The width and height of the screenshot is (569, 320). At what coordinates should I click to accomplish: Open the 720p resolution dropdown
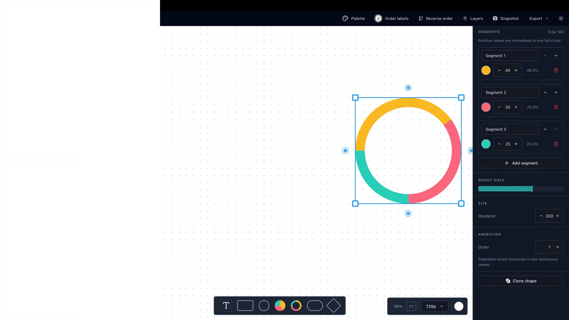(434, 306)
